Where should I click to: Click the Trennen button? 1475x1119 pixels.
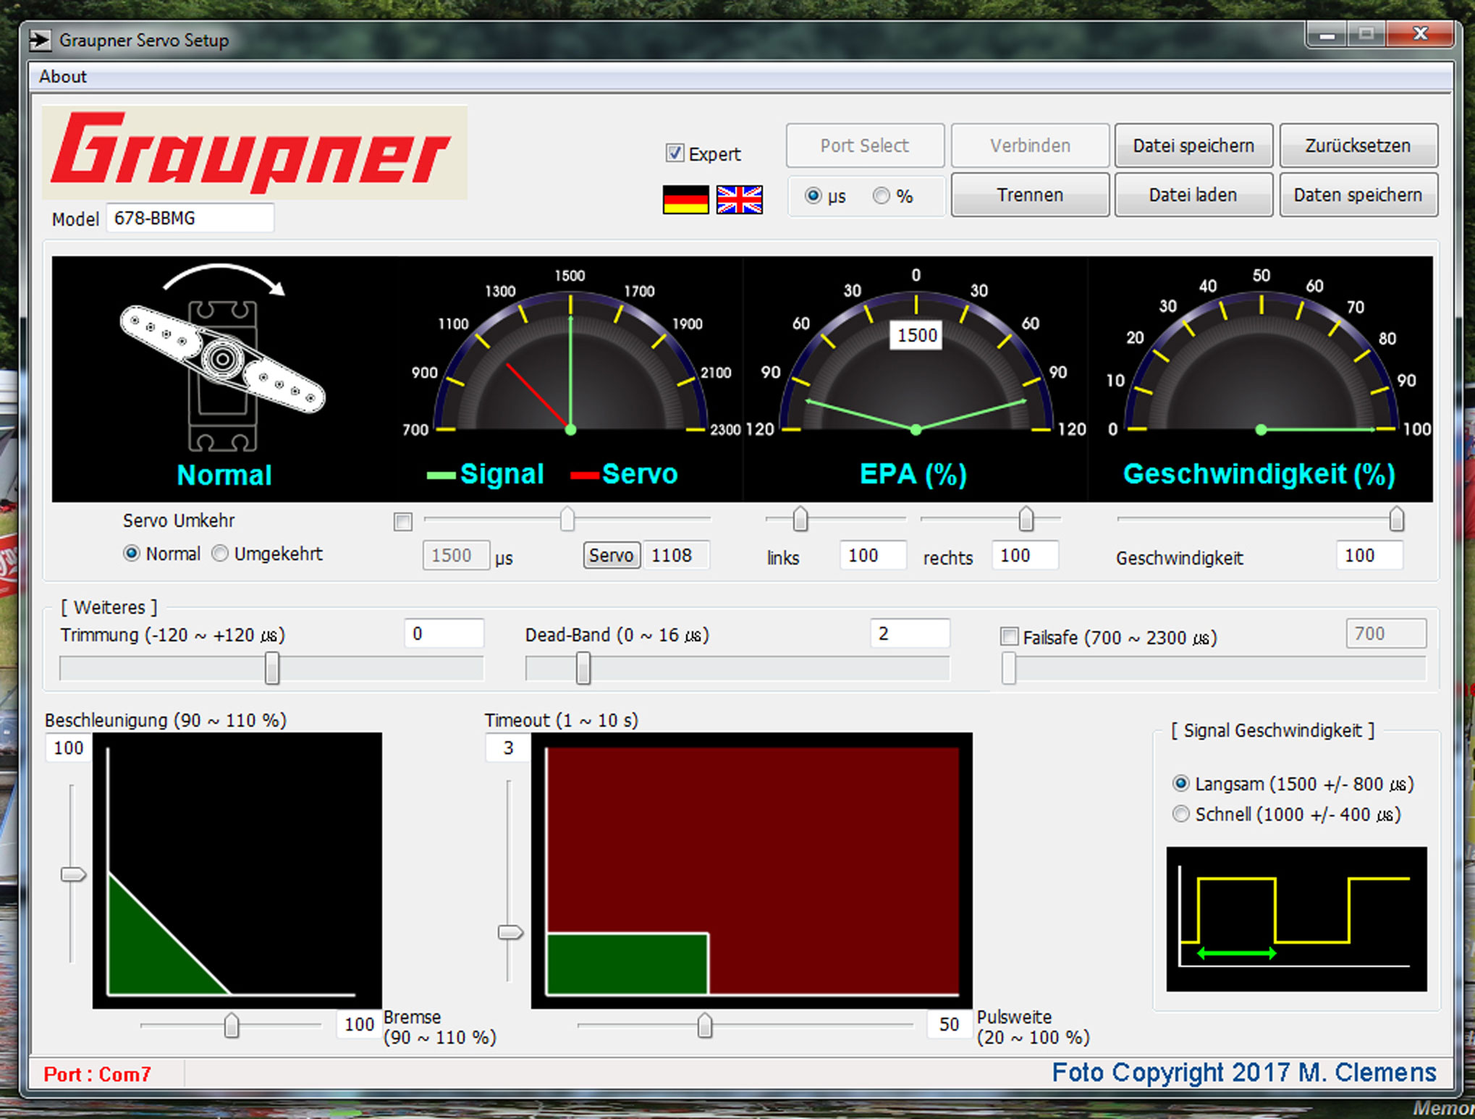coord(1029,195)
